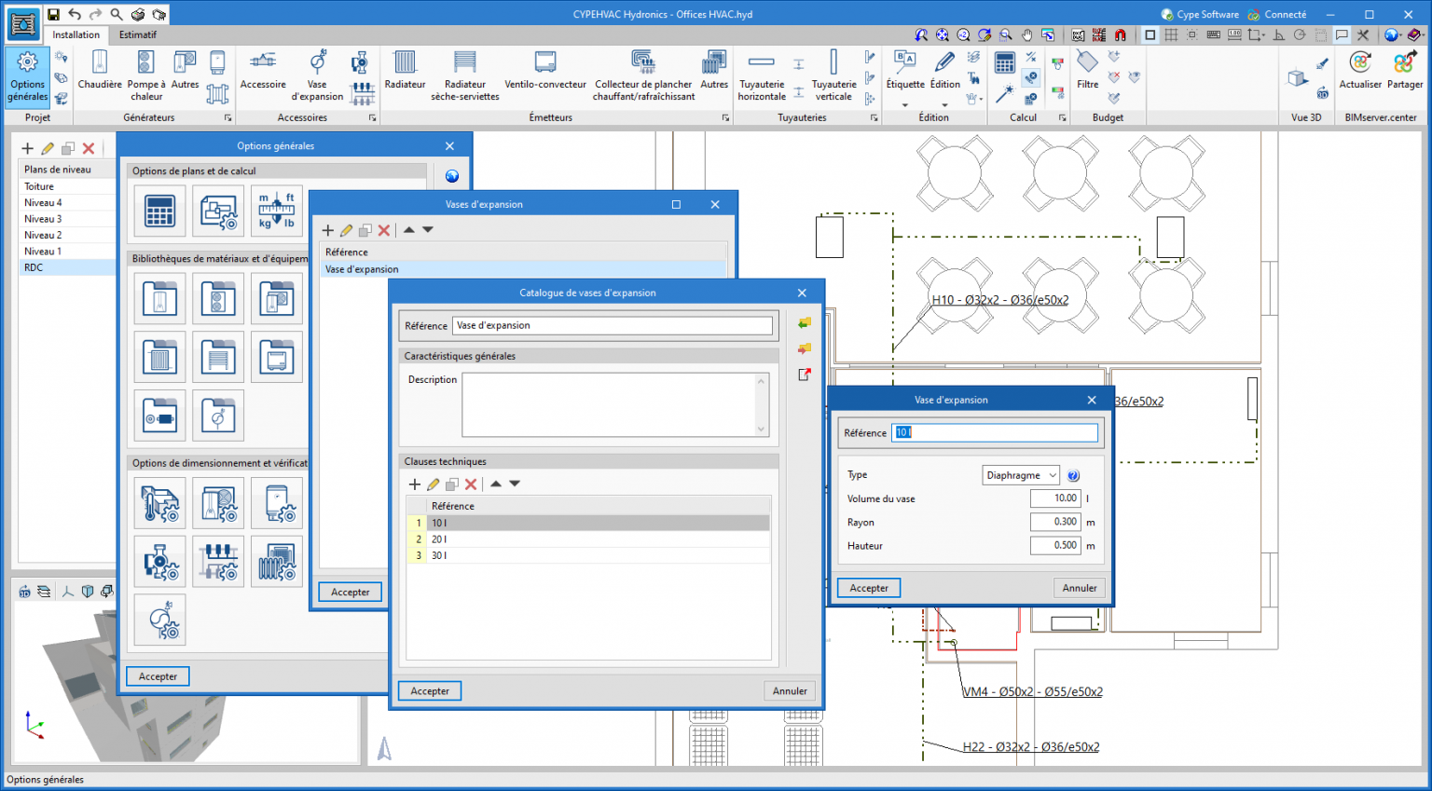
Task: Click Annuler in Vase d'expansion dialog
Action: [1080, 588]
